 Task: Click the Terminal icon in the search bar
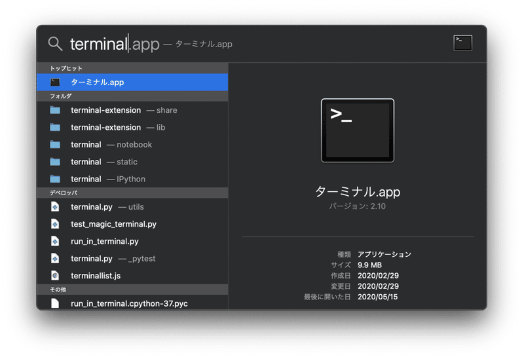(463, 43)
